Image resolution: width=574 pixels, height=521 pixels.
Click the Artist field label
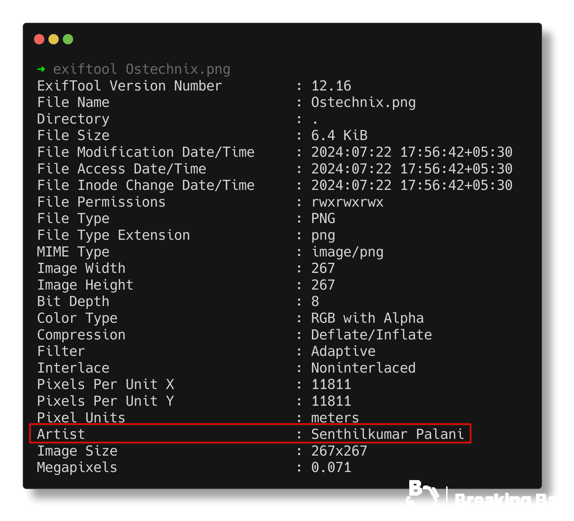[61, 434]
